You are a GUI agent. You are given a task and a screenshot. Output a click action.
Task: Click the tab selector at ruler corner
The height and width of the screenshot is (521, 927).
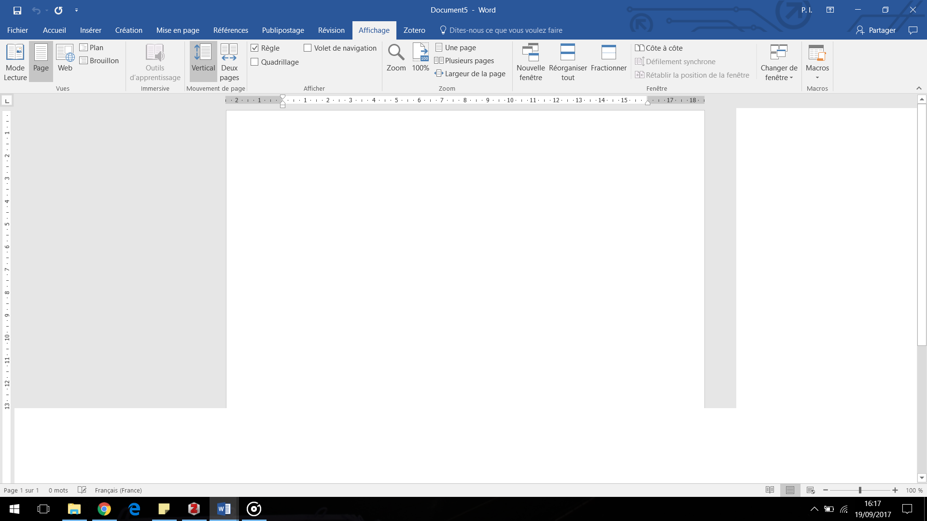point(7,100)
